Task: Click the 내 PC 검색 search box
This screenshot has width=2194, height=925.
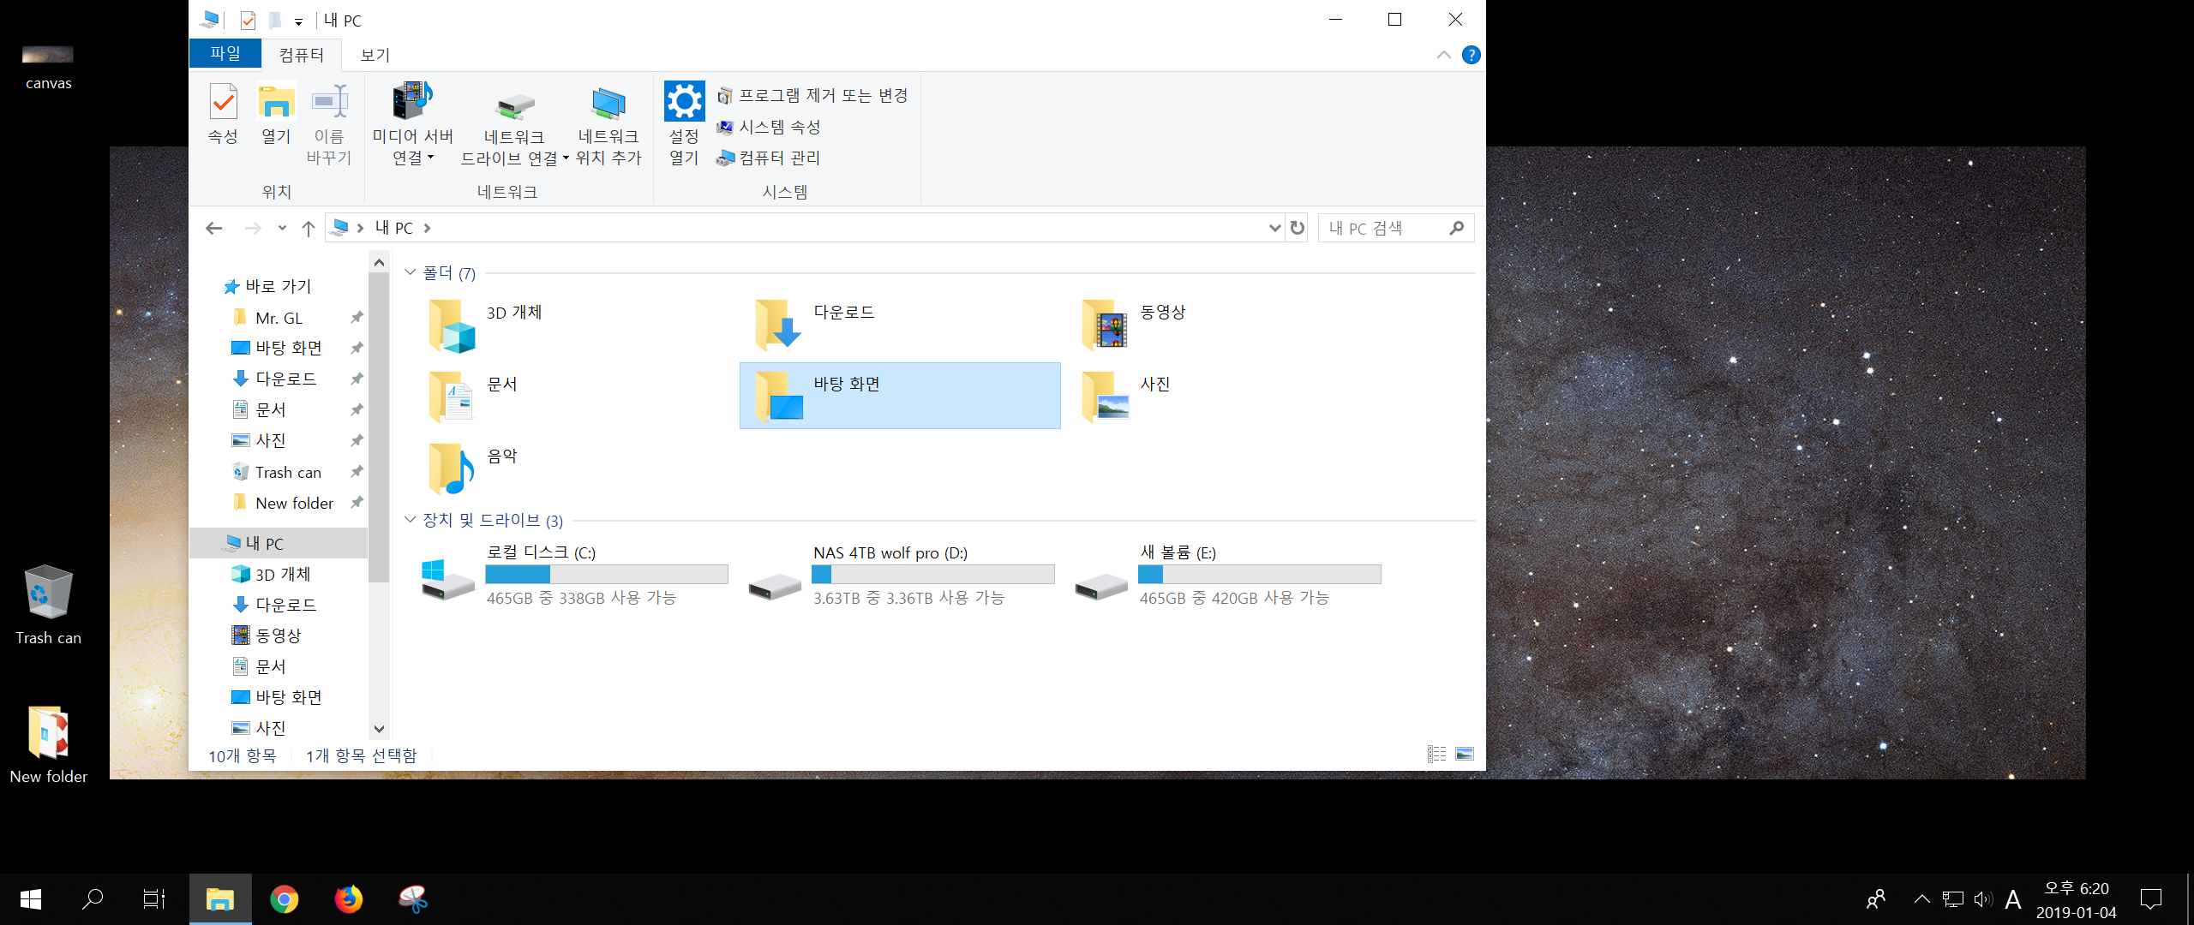Action: click(1395, 228)
